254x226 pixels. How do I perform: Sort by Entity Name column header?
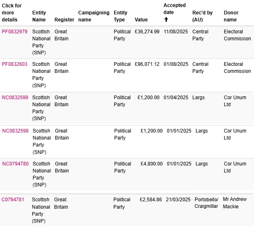tap(39, 16)
